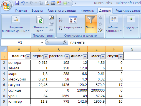Click the cell containing солнце
Screen dimensions: 141x106
point(19,90)
